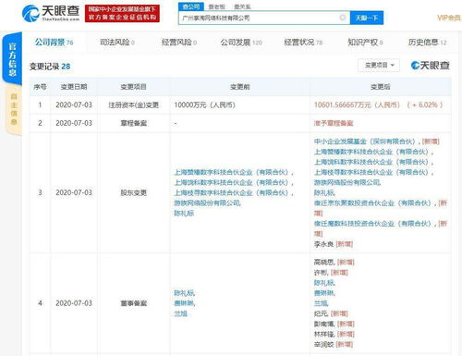Open 中小企业发展基金 shareholder link
This screenshot has width=462, height=356.
click(365, 141)
